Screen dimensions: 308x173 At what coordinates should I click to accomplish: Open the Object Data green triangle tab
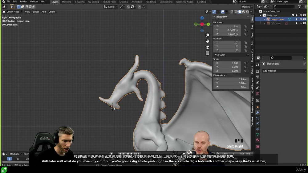coord(258,134)
